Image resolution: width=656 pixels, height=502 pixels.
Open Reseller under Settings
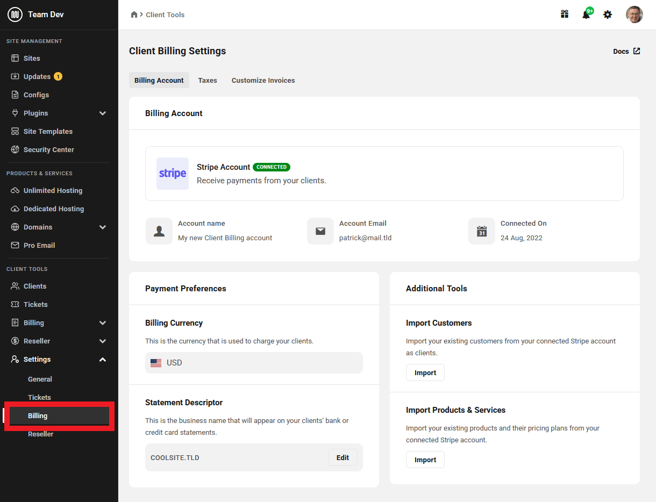point(40,434)
